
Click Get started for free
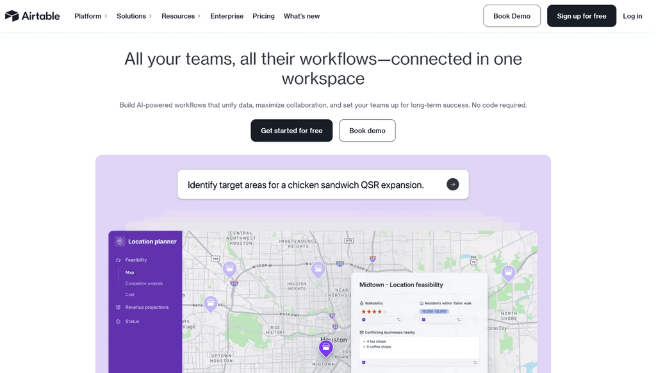click(291, 131)
